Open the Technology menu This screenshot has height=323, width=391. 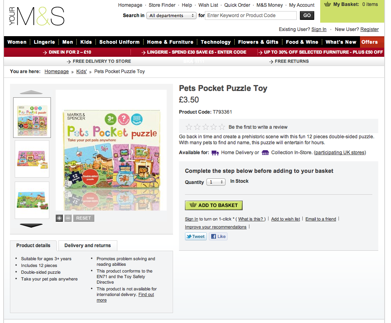[216, 42]
